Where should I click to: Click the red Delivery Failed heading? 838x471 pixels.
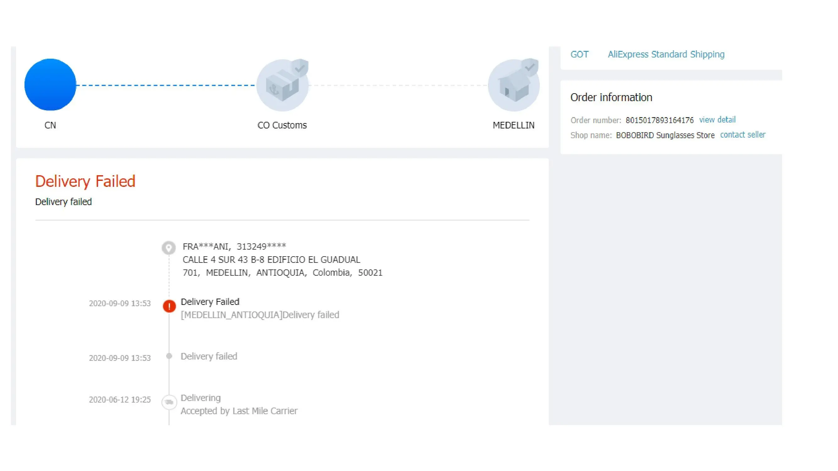tap(85, 181)
